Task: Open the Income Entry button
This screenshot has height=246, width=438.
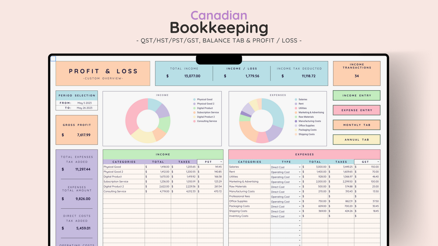Action: coord(357,95)
